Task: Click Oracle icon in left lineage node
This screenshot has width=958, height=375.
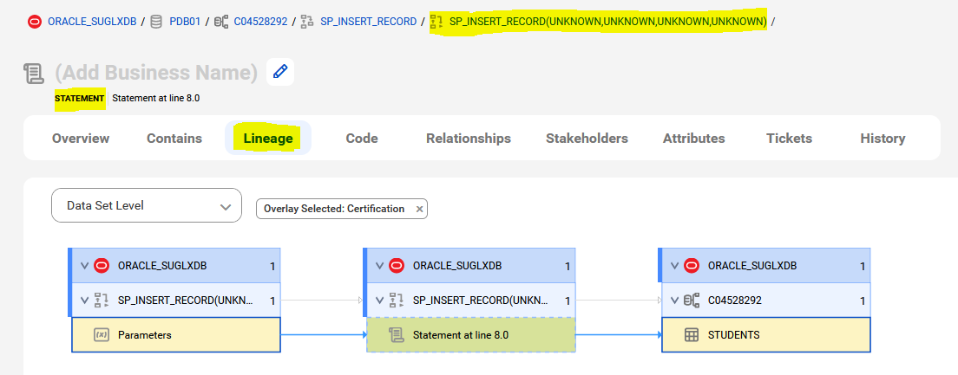Action: click(x=102, y=265)
